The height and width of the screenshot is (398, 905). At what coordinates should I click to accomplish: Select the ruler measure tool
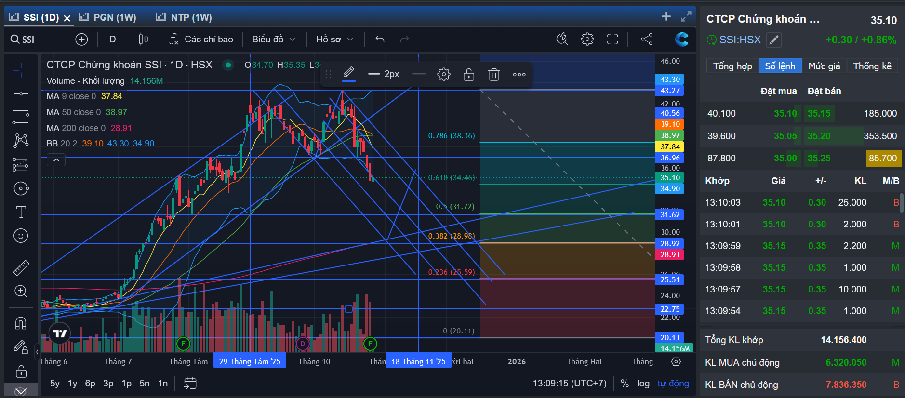(x=21, y=267)
